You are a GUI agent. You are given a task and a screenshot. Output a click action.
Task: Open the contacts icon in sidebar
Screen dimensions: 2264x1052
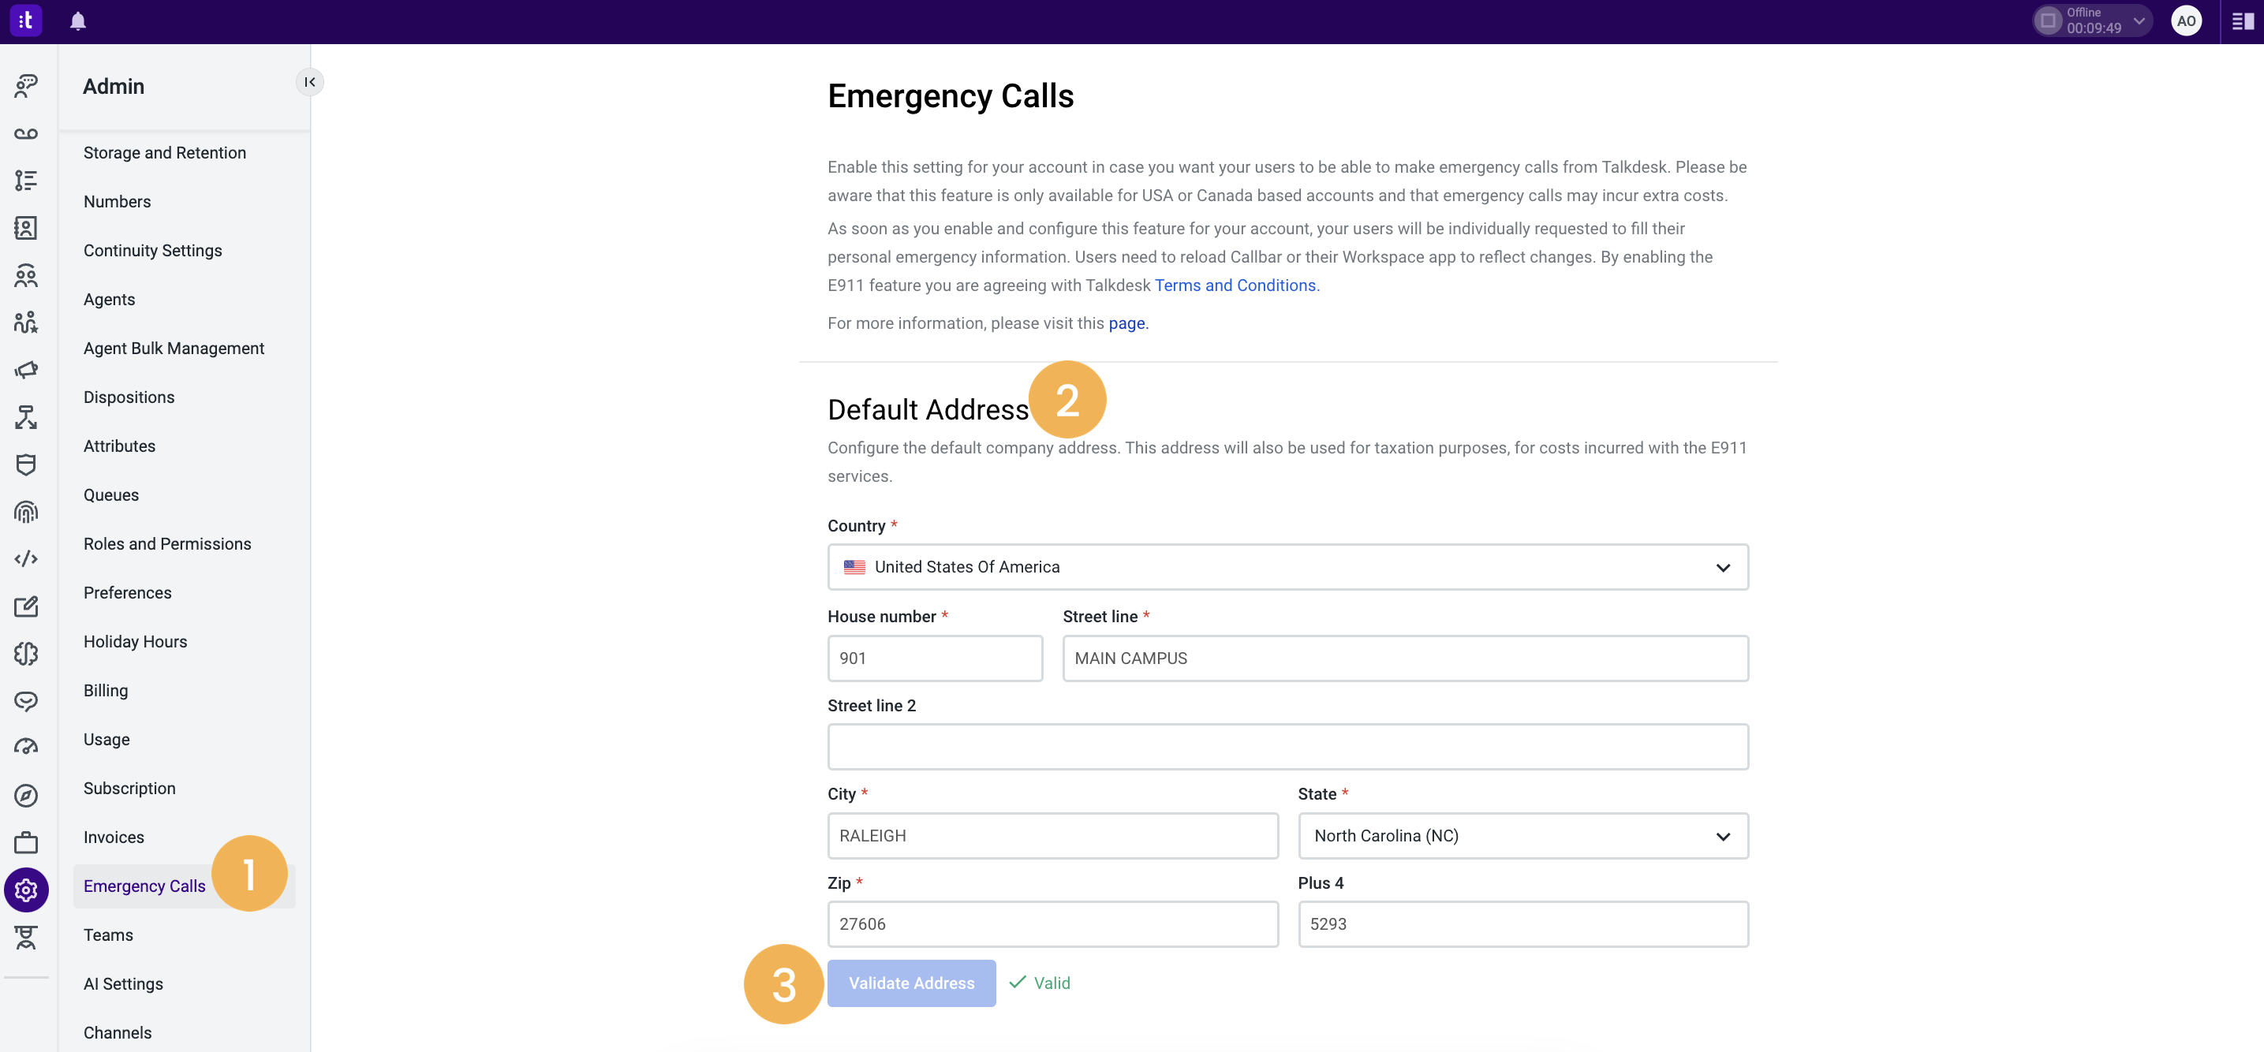26,229
